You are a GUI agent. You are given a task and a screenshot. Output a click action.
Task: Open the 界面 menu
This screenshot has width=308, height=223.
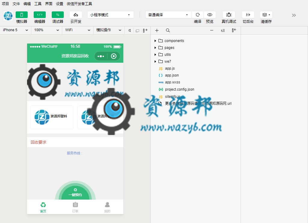click(48, 4)
